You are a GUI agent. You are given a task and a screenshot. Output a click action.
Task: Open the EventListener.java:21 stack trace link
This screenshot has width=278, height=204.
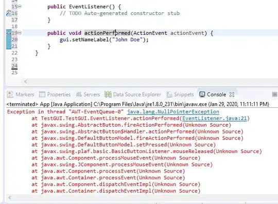point(215,118)
